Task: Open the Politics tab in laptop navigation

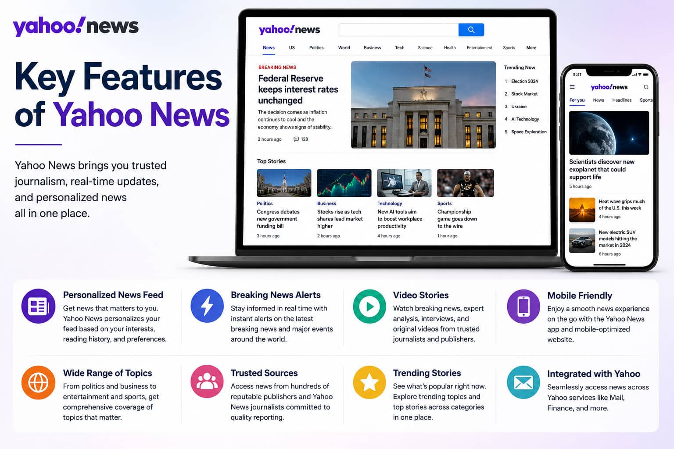Action: coord(316,48)
